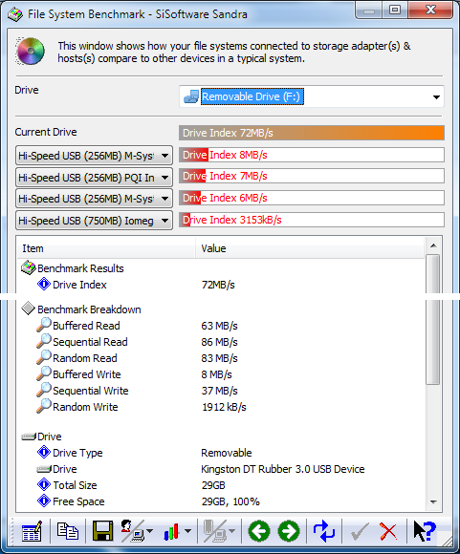The image size is (460, 554).
Task: Click the chart options toolbar icon
Action: (x=171, y=531)
